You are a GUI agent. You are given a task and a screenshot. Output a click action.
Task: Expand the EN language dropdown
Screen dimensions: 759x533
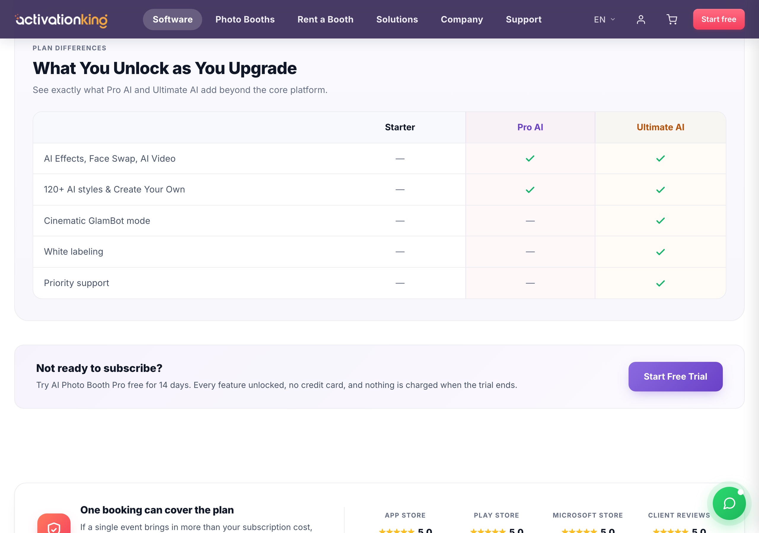[x=604, y=20]
